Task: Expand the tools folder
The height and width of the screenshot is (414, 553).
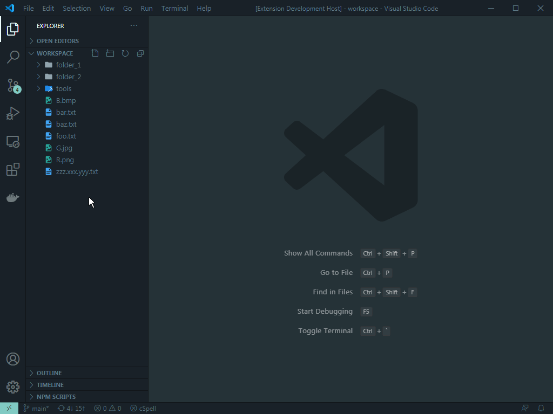Action: (63, 88)
